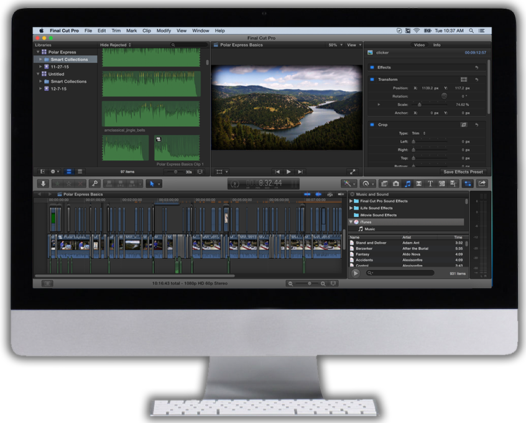Click the Append clip to storyline icon
The width and height of the screenshot is (526, 423).
point(132,183)
